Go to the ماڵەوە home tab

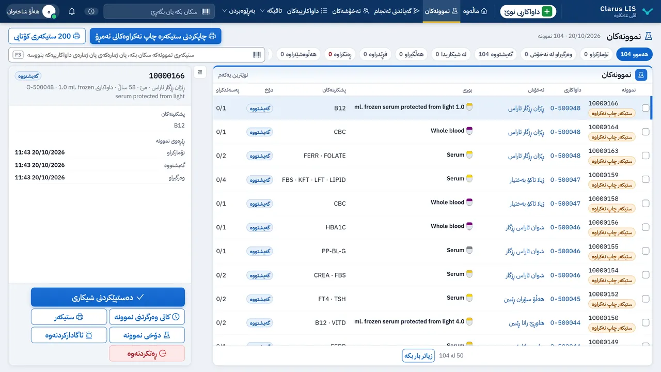click(x=475, y=11)
